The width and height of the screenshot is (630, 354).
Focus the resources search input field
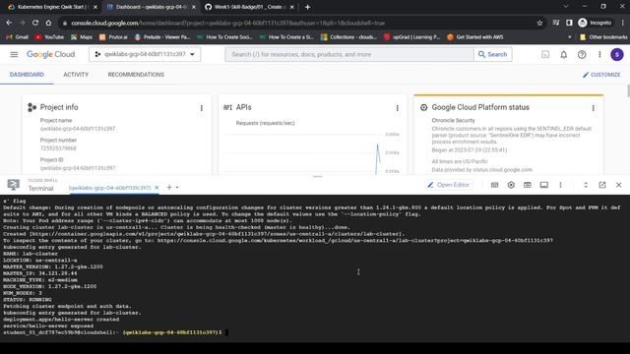click(x=349, y=54)
